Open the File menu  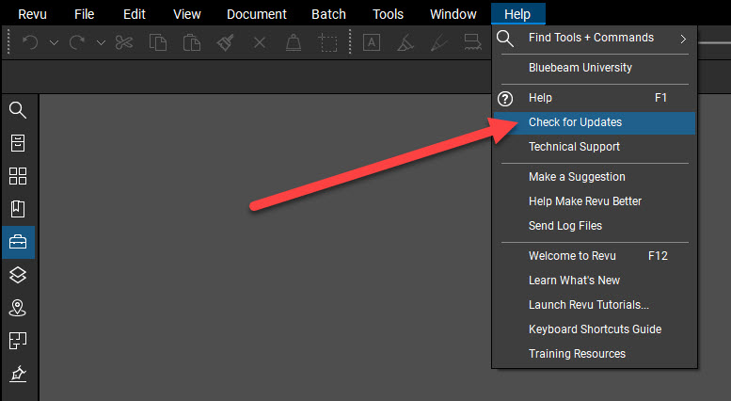[85, 14]
